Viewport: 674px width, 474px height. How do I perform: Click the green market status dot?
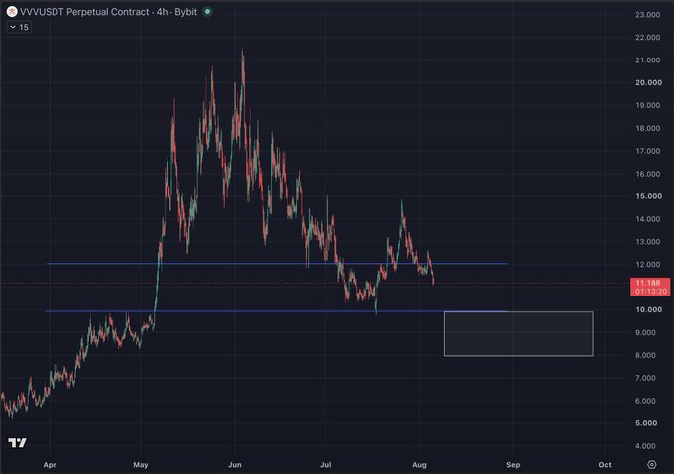point(207,12)
